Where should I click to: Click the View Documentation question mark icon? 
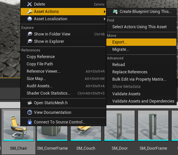(x=30, y=113)
